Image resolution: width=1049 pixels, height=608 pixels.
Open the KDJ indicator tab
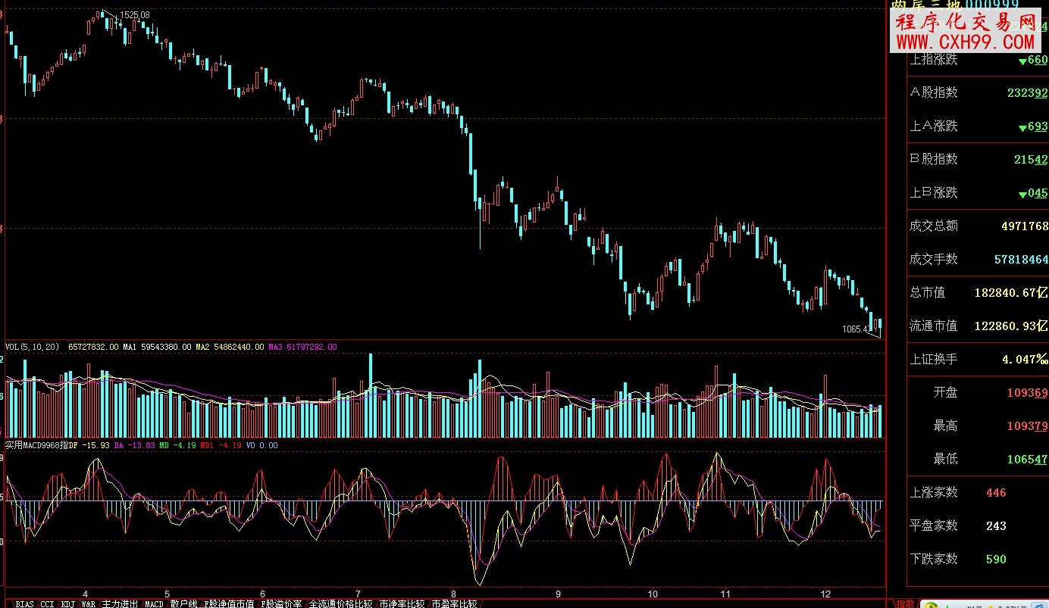click(x=68, y=603)
